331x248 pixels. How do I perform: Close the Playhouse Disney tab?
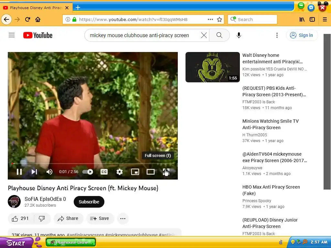67,8
